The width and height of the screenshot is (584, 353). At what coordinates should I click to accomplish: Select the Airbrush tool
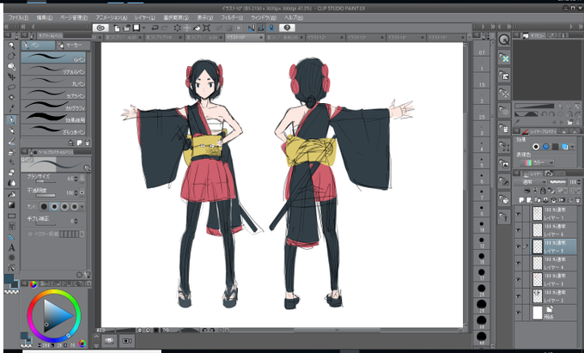coord(11,151)
